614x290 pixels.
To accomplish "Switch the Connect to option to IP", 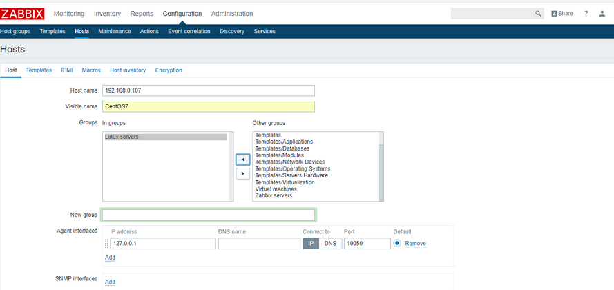I will [x=311, y=244].
